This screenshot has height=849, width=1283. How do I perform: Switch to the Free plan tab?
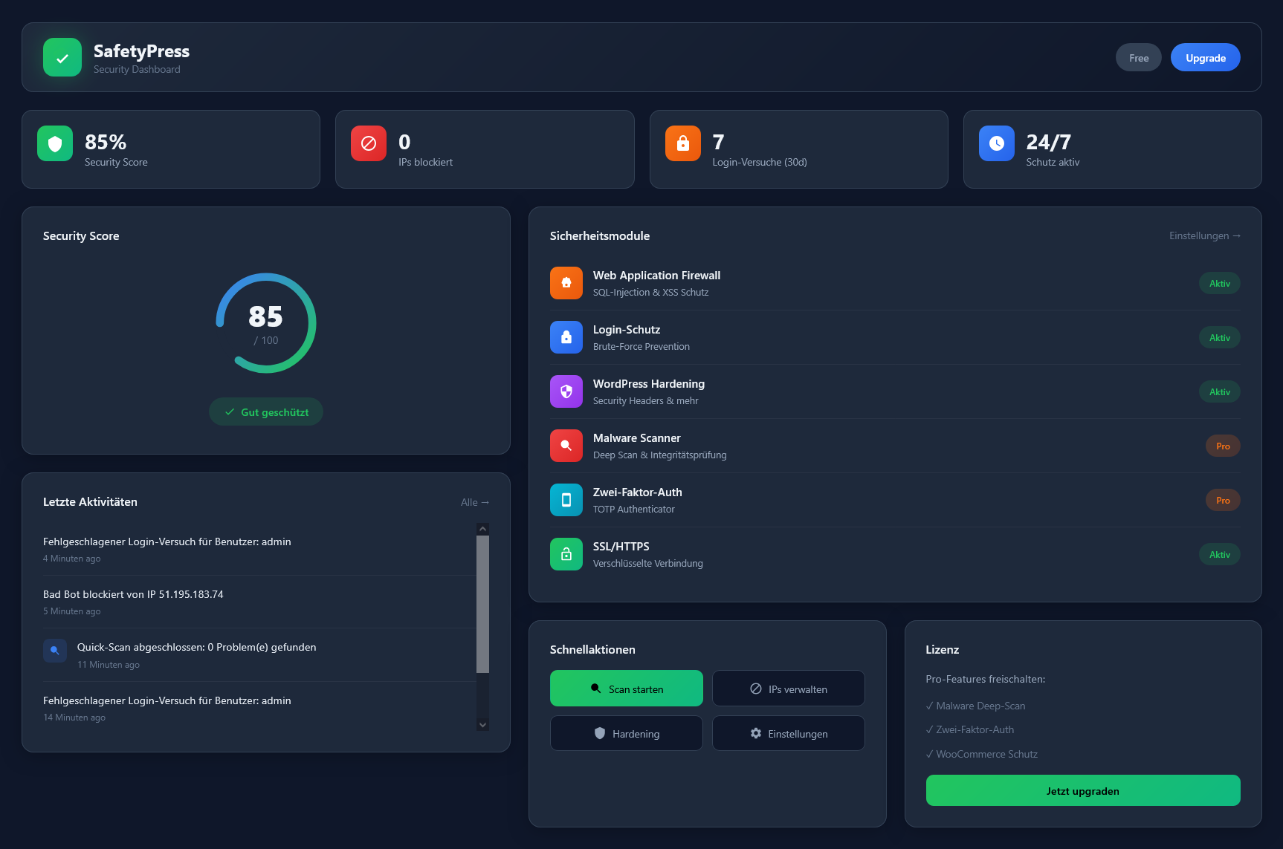[1138, 57]
